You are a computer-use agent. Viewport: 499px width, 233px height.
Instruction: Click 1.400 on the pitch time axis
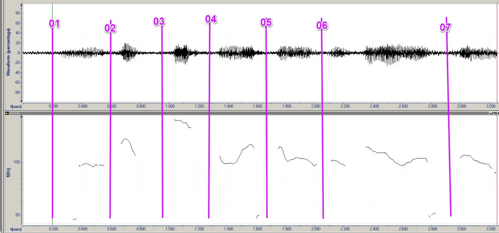(x=228, y=229)
